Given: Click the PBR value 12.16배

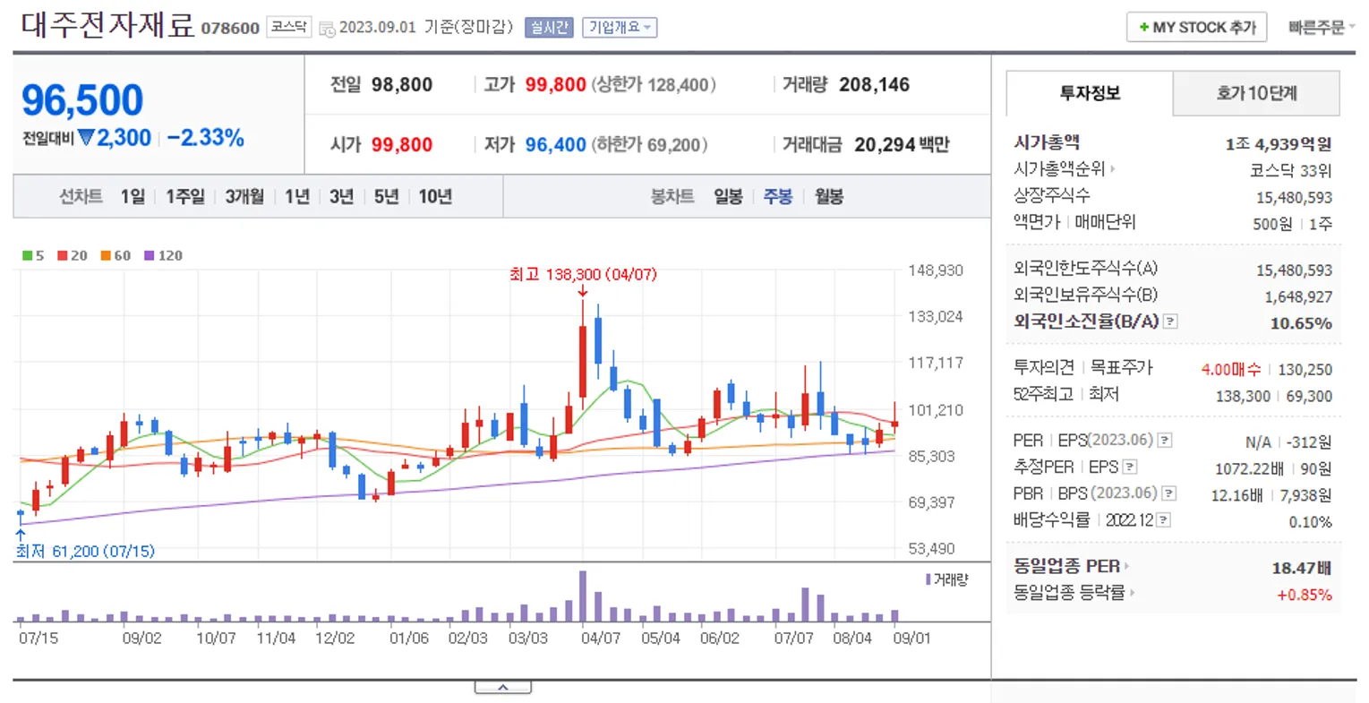Looking at the screenshot, I should (1236, 495).
